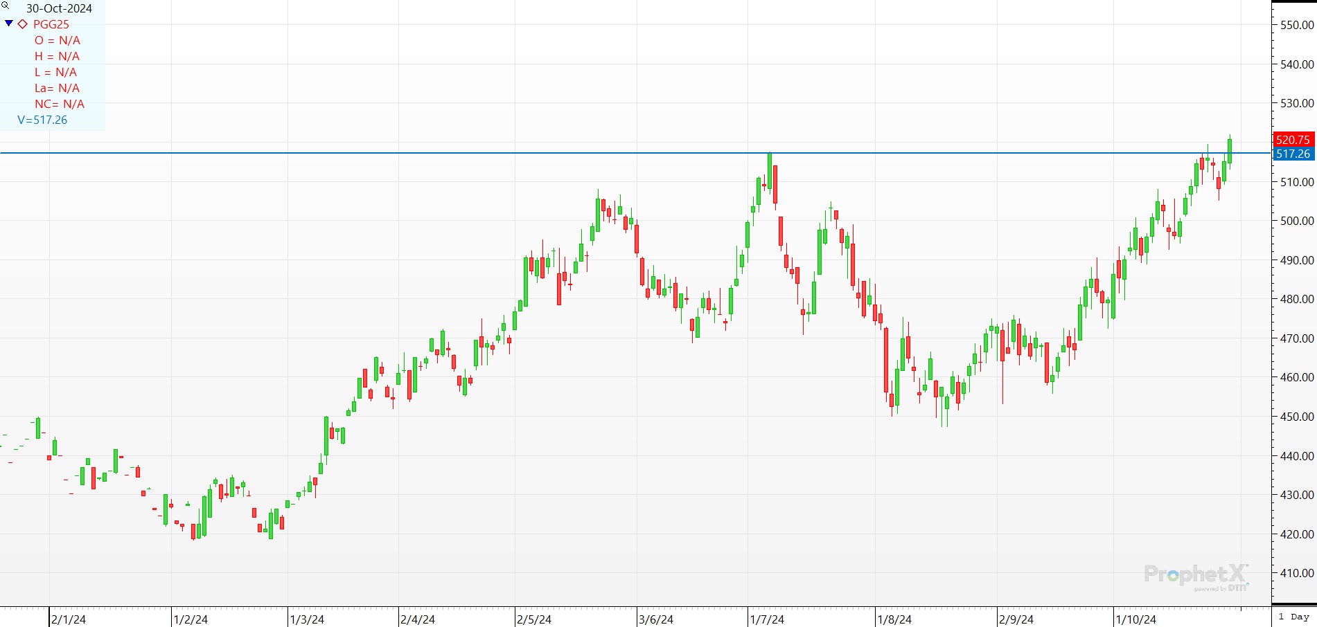Click the 500.00 price axis label
The image size is (1317, 627).
[1297, 221]
